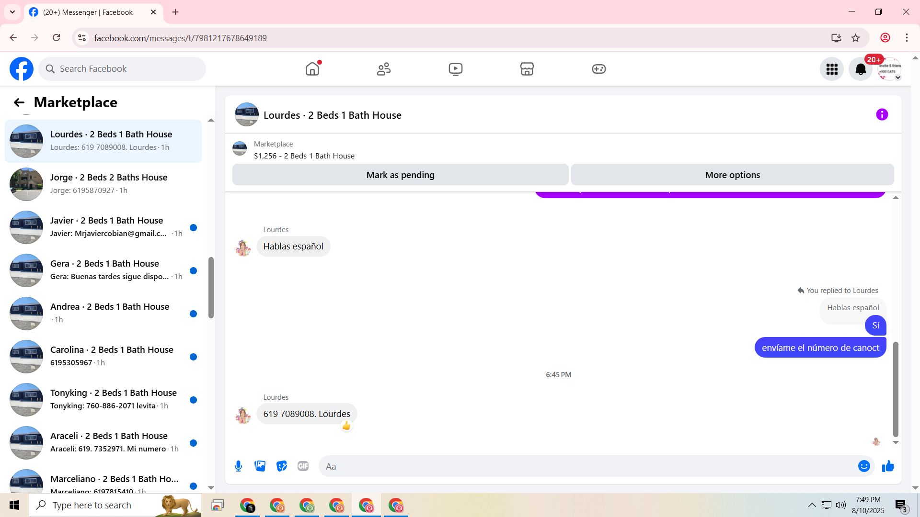Open the account profile dropdown
Image resolution: width=920 pixels, height=517 pixels.
coord(889,69)
